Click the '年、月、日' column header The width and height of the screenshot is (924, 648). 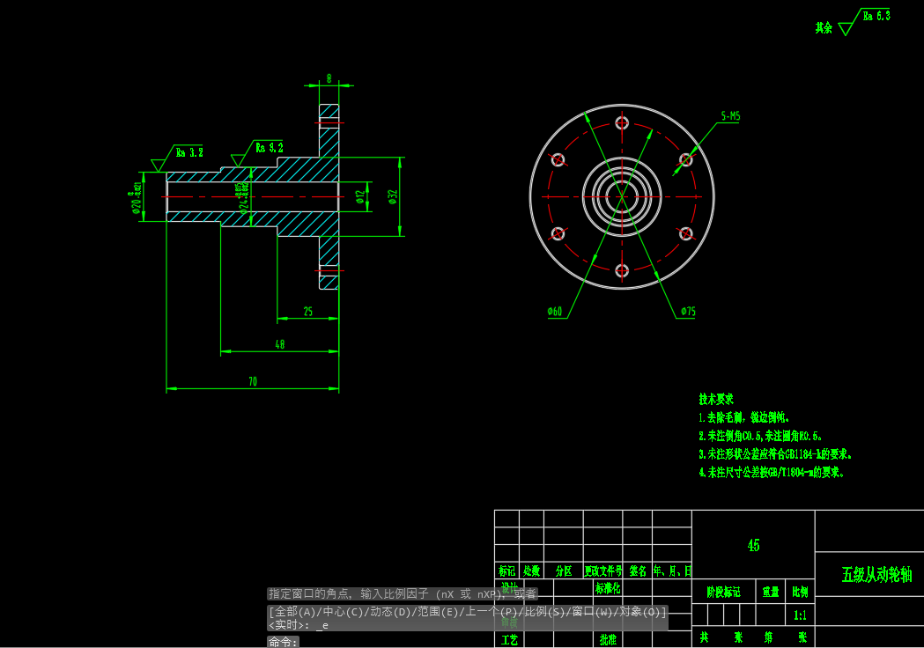(672, 571)
